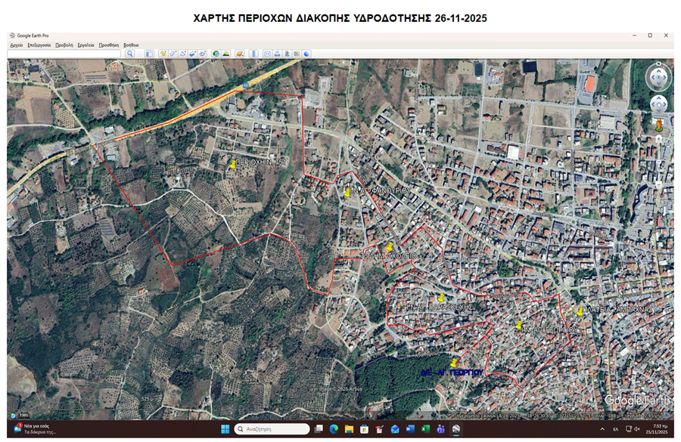681x442 pixels.
Task: Select the Add Placemark pushpin tool
Action: 163,54
